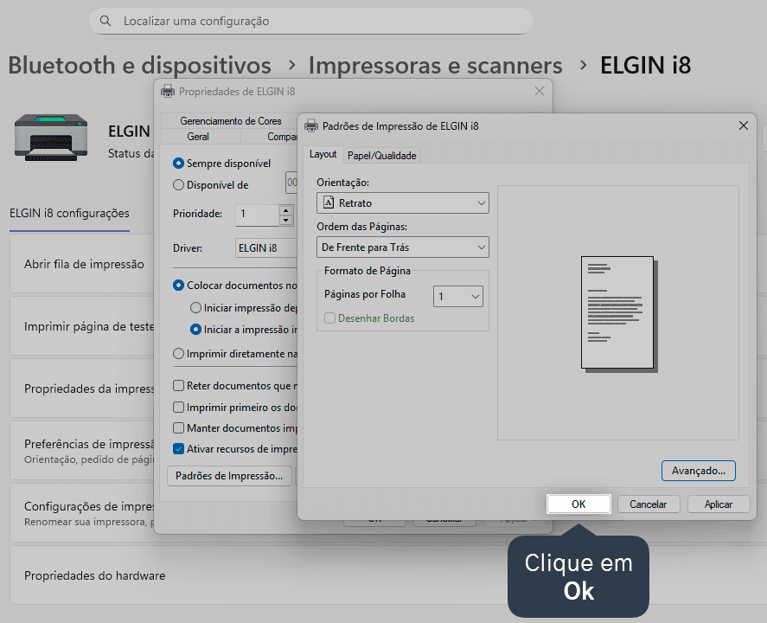767x623 pixels.
Task: Open the Avançado... settings button
Action: pyautogui.click(x=698, y=471)
